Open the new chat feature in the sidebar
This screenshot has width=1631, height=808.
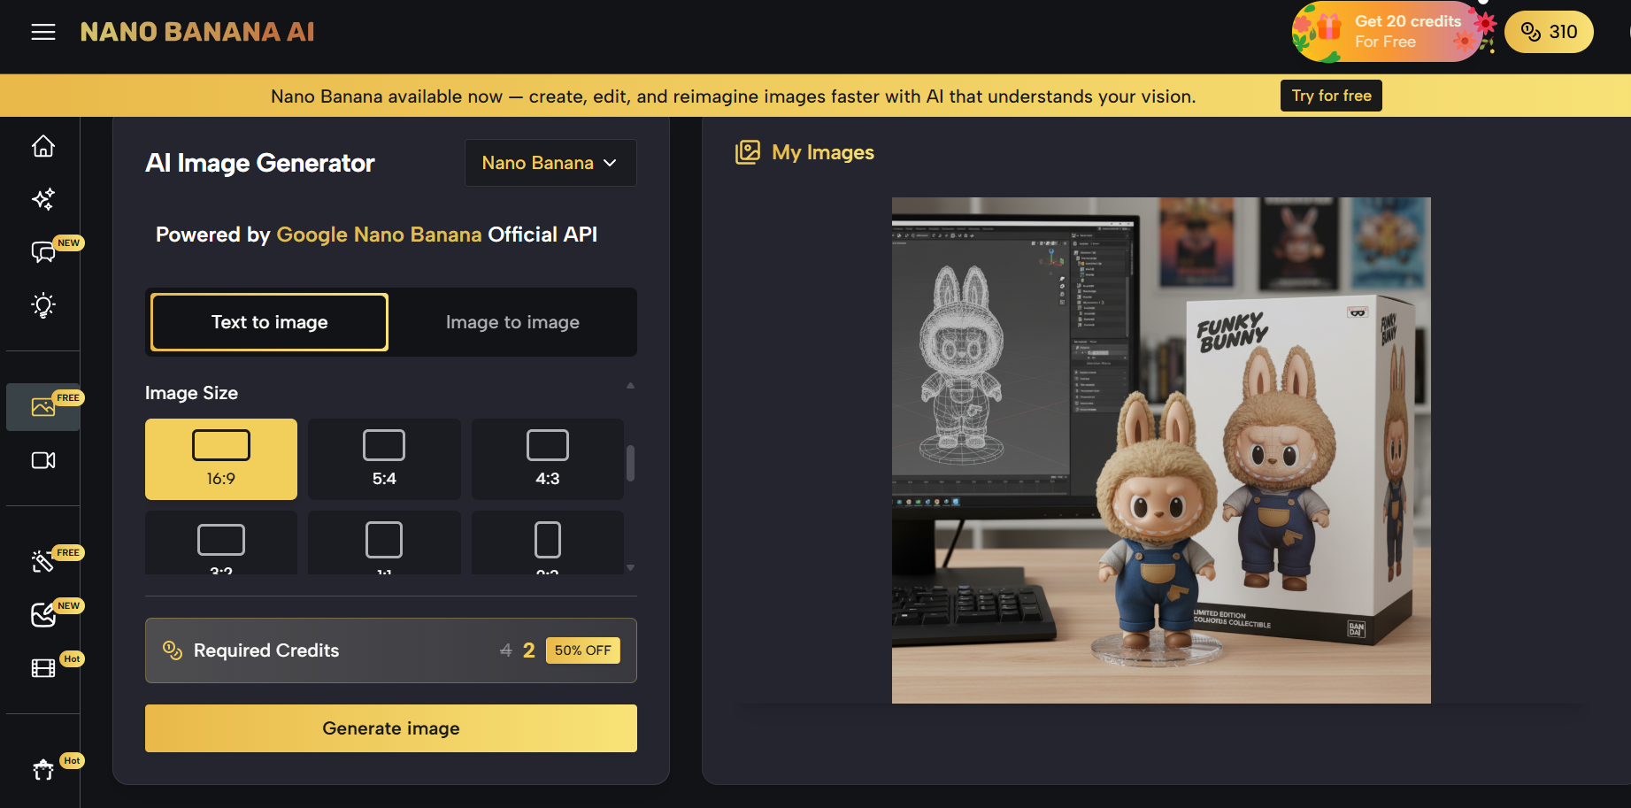(42, 252)
